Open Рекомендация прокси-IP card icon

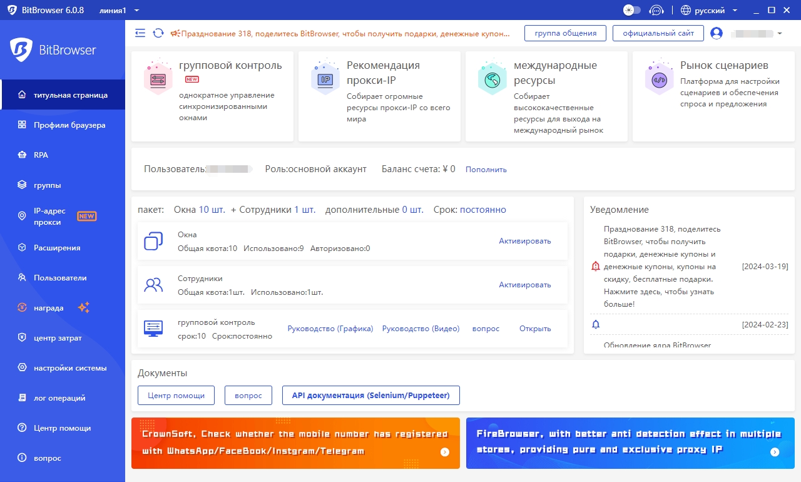[325, 79]
